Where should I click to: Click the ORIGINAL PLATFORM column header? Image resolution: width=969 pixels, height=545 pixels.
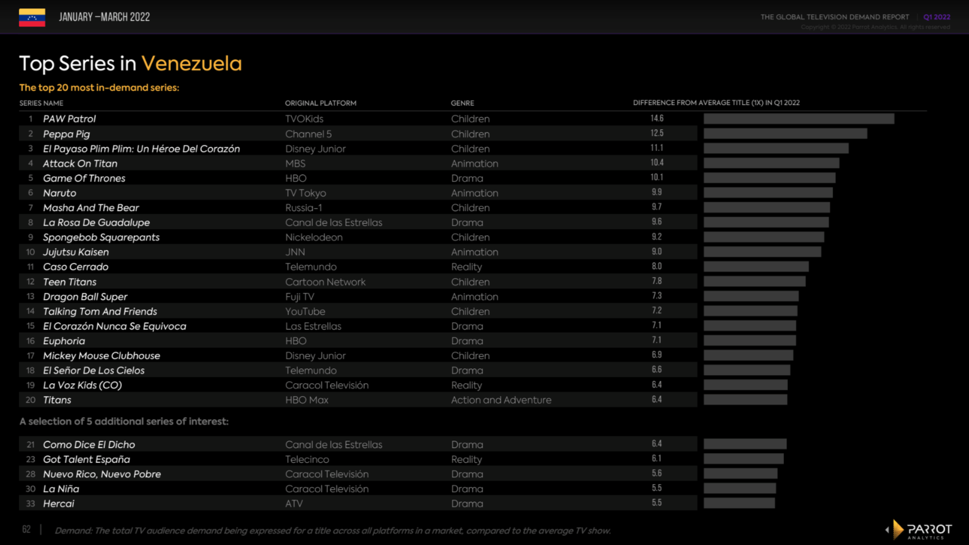click(x=320, y=103)
